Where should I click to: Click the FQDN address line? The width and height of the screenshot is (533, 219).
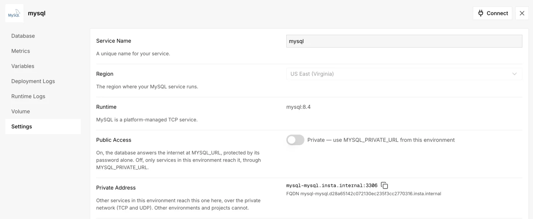(x=364, y=193)
